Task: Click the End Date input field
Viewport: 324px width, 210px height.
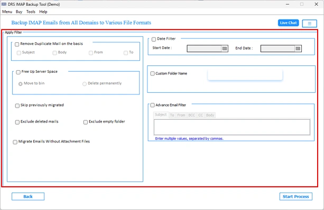Action: 277,49
